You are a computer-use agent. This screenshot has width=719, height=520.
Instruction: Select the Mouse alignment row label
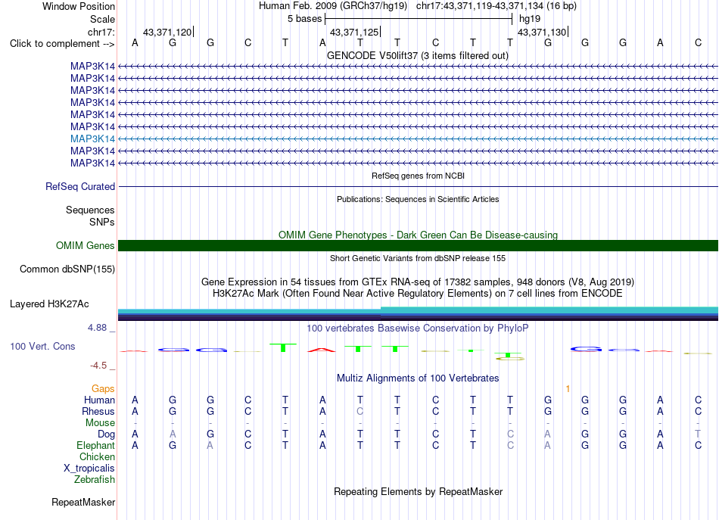(100, 423)
